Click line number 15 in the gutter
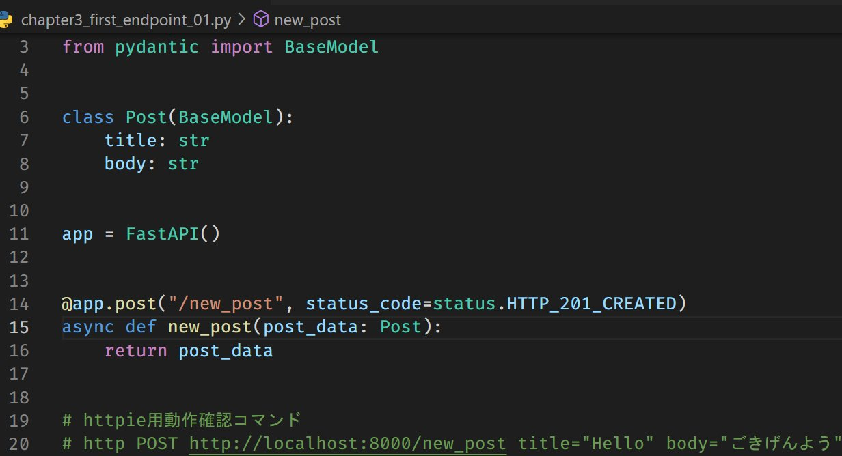This screenshot has height=456, width=842. [x=20, y=327]
